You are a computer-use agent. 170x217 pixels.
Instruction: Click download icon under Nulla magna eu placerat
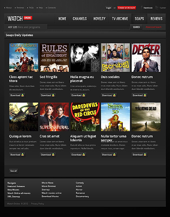pyautogui.click(x=83, y=95)
